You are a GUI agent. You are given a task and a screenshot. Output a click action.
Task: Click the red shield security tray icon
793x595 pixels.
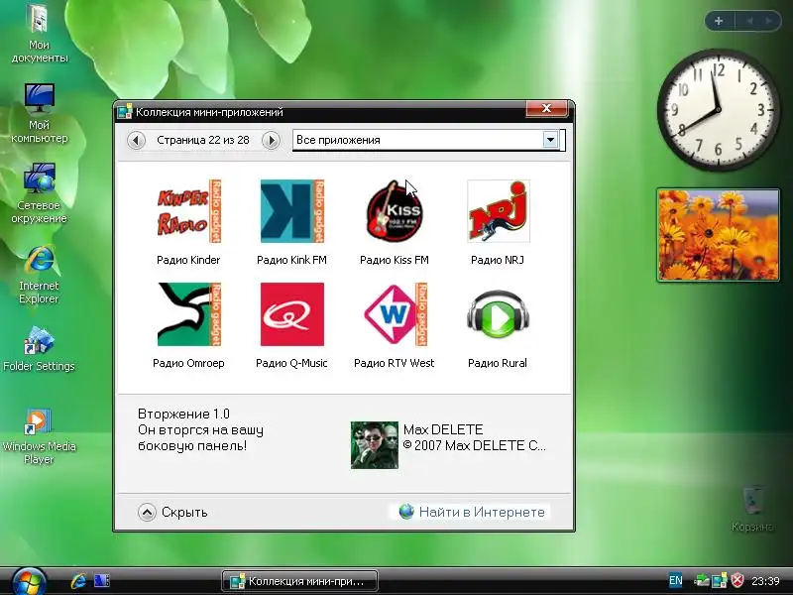pos(737,581)
